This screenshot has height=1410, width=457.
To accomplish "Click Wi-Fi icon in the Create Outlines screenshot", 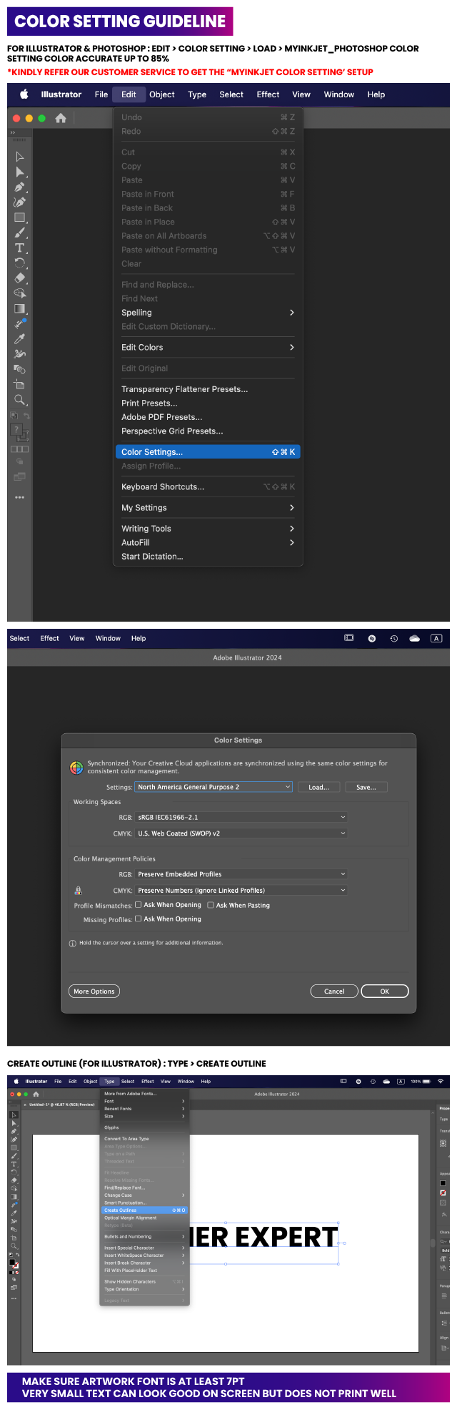I will click(x=441, y=1081).
